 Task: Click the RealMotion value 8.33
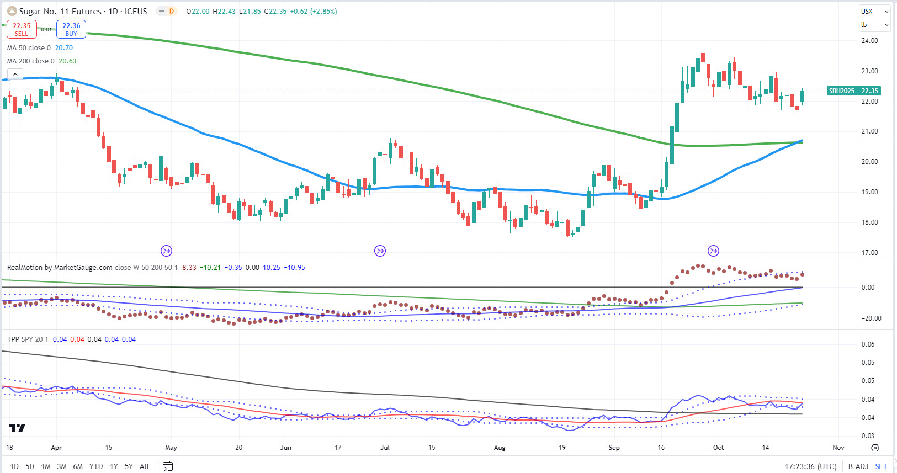(x=189, y=267)
